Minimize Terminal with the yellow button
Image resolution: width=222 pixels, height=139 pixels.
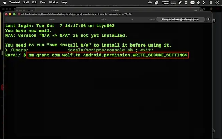coord(10,14)
